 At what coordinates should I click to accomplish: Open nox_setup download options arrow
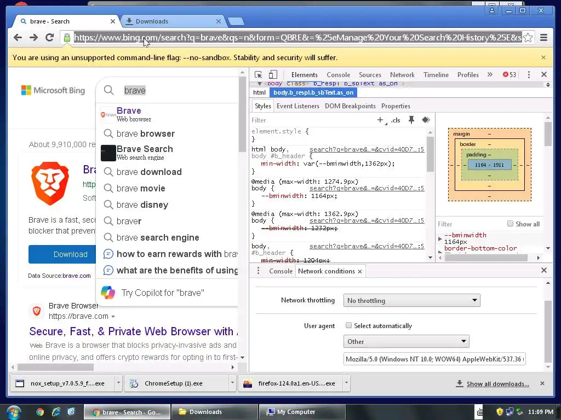(x=118, y=383)
